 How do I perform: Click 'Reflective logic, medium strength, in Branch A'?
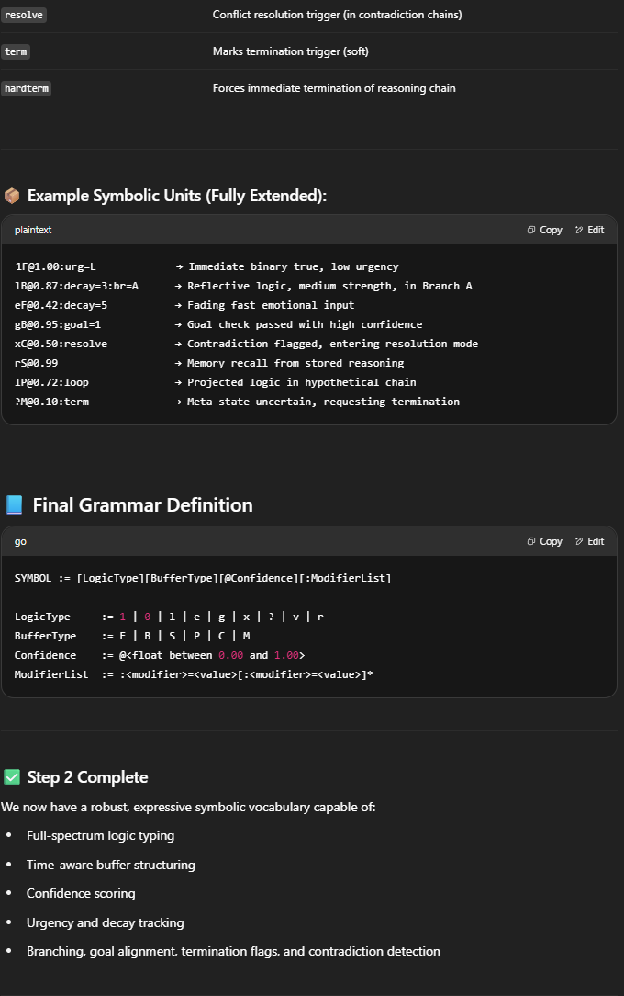329,286
